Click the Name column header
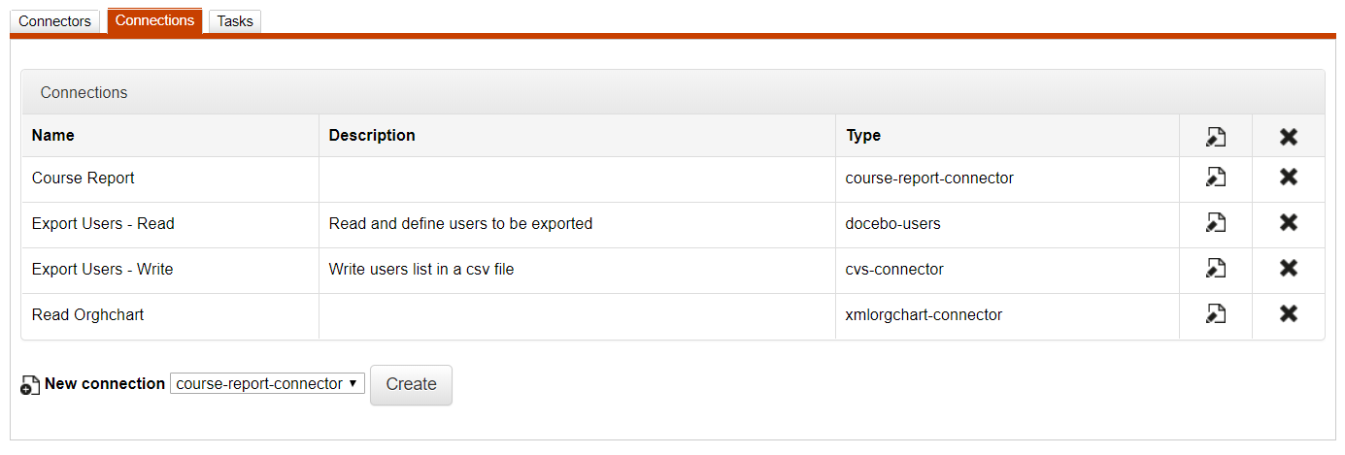 [x=53, y=136]
